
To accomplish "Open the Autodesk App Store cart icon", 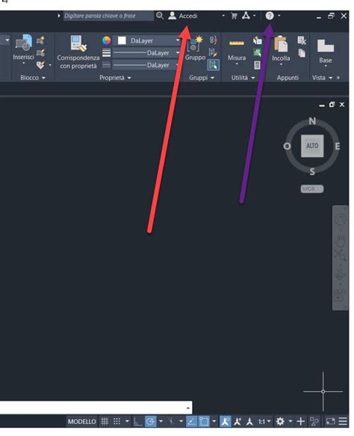I will point(234,16).
